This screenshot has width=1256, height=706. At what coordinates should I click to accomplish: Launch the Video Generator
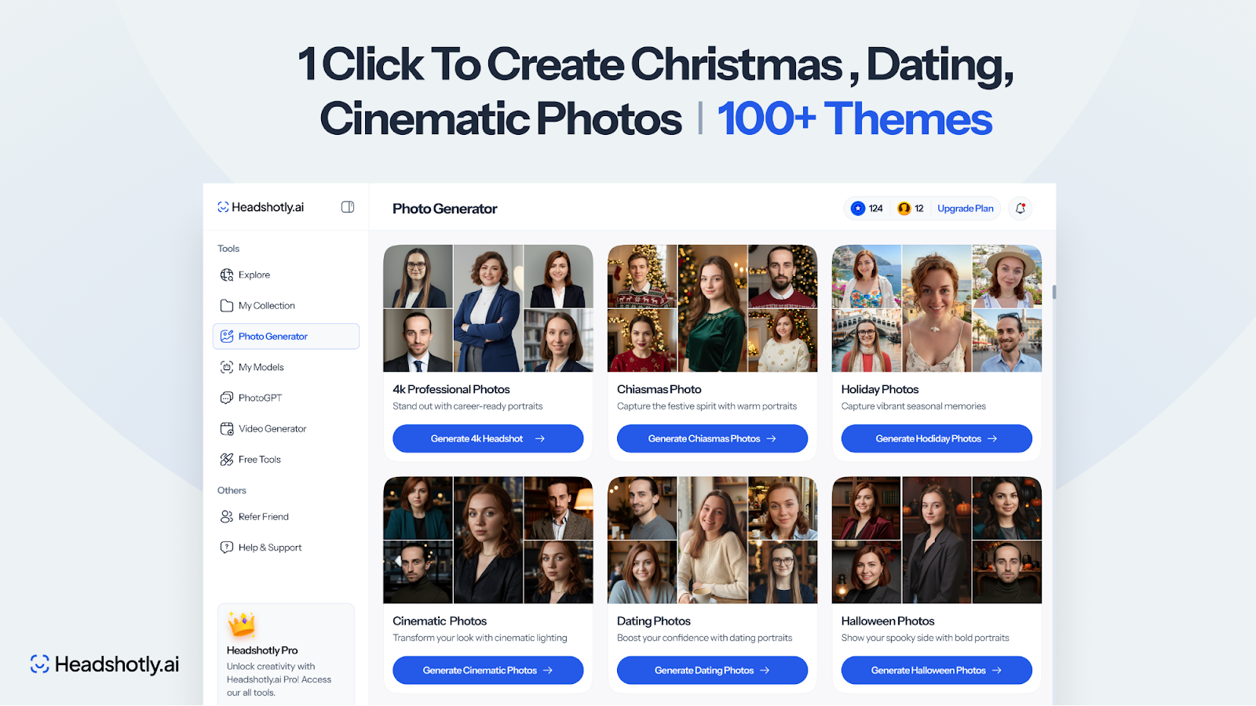(x=272, y=428)
